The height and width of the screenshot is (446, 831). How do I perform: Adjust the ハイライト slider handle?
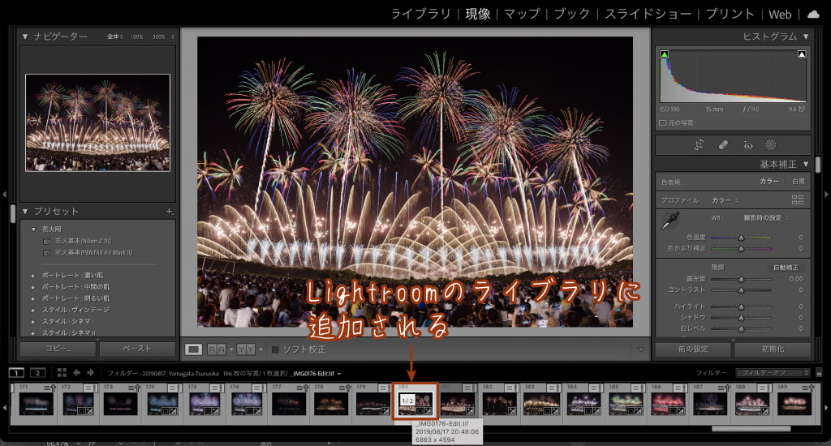(741, 307)
